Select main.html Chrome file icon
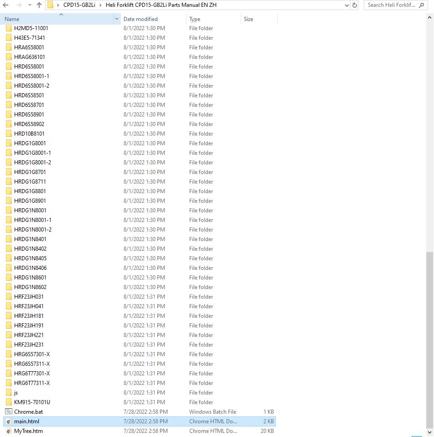Screen dimensions: 434x437 tap(9, 421)
